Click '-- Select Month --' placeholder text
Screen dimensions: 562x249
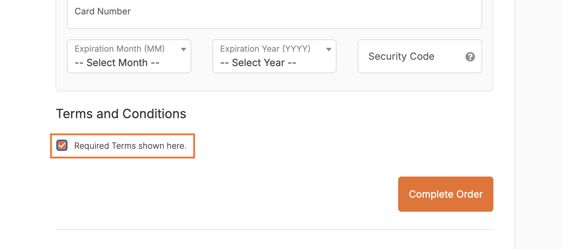point(117,63)
